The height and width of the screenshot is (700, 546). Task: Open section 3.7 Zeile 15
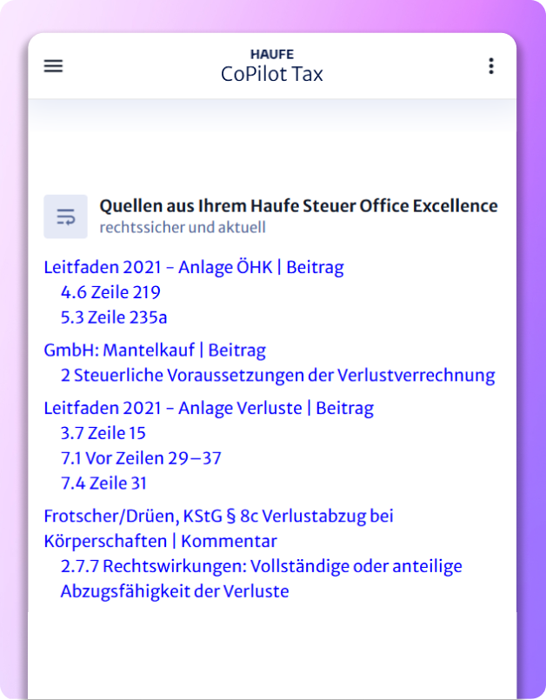[103, 433]
